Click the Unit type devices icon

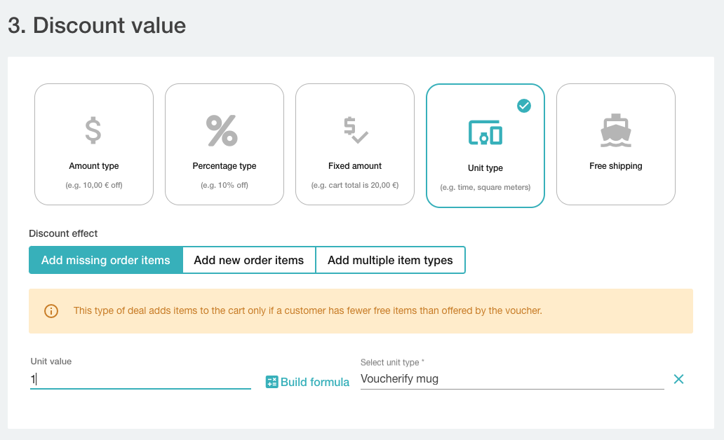click(x=485, y=132)
